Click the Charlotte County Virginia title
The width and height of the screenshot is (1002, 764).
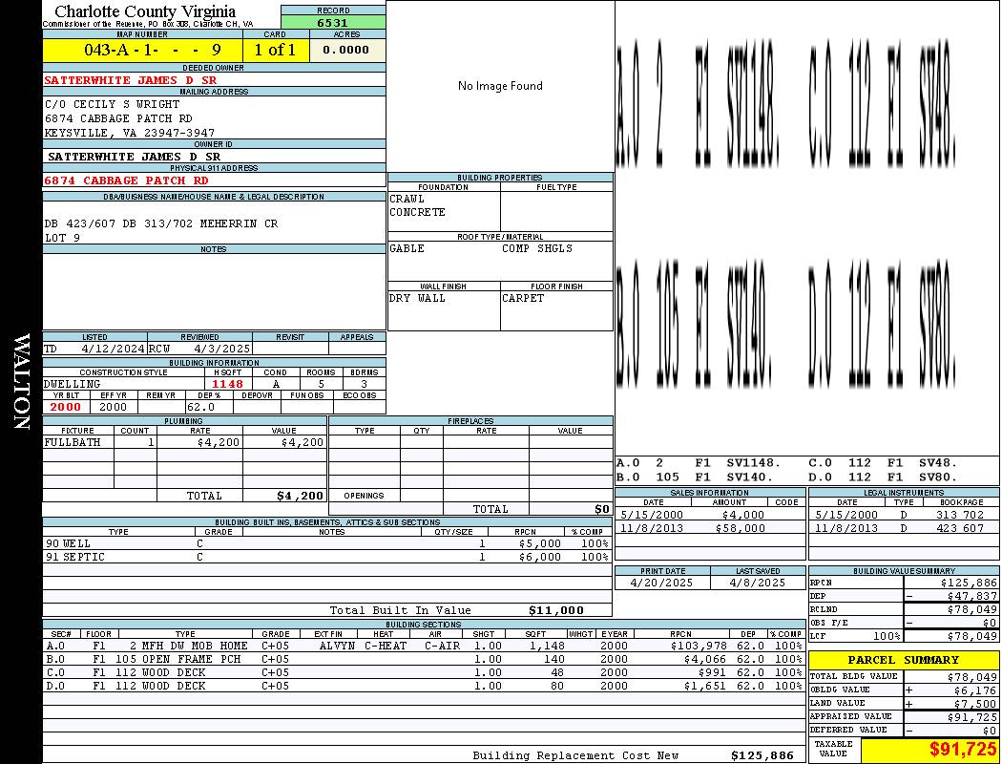pos(145,11)
